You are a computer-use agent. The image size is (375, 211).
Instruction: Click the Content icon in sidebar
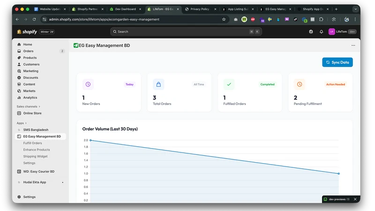click(x=19, y=84)
